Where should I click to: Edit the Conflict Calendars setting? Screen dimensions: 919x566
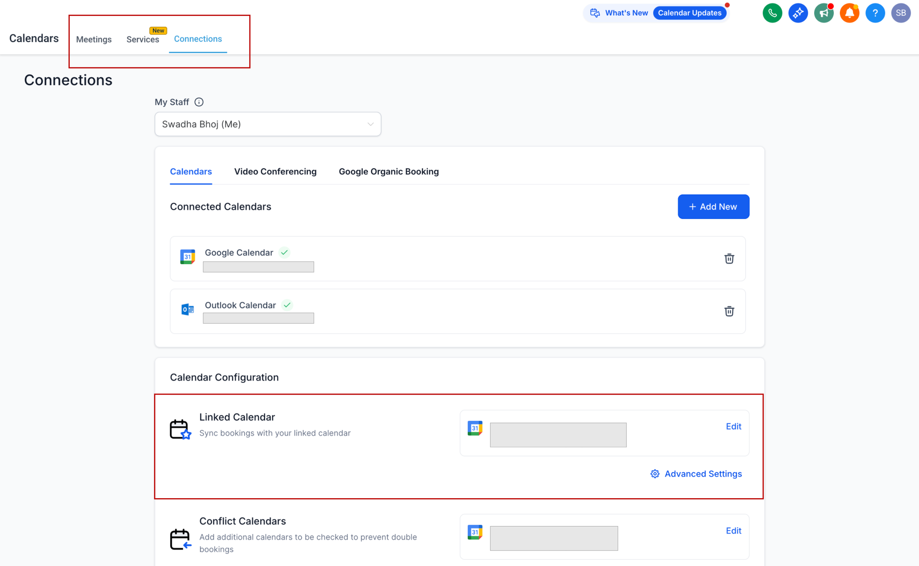tap(733, 531)
